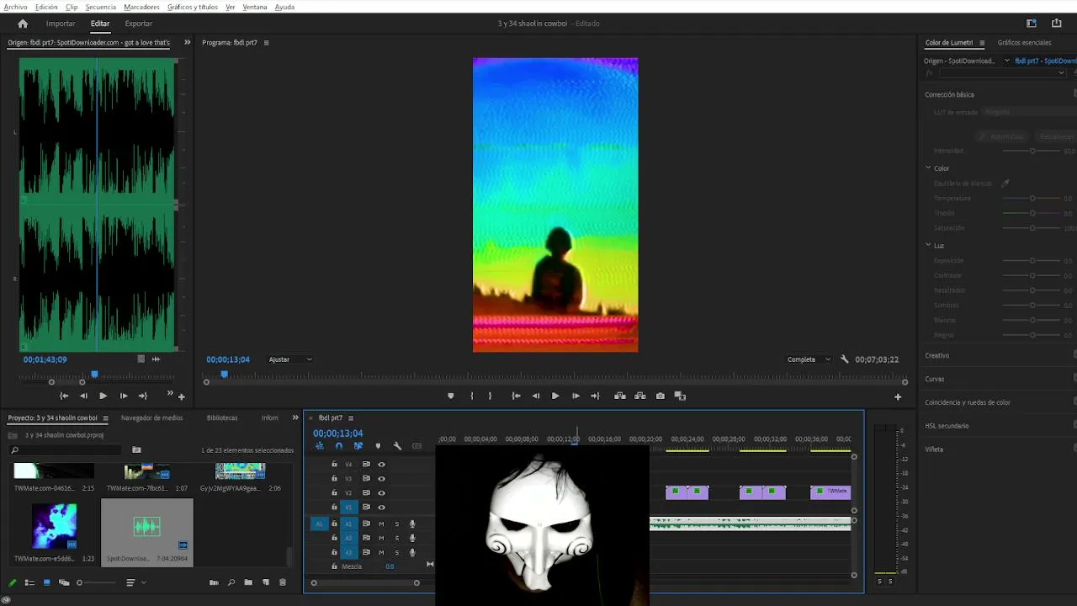Screen dimensions: 1077x606
Task: Play the clip in the Source monitor
Action: 103,396
